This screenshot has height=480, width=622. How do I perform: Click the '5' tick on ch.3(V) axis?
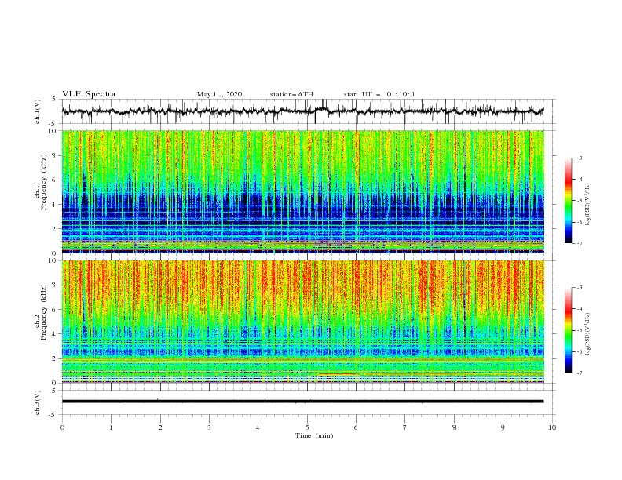click(x=54, y=391)
